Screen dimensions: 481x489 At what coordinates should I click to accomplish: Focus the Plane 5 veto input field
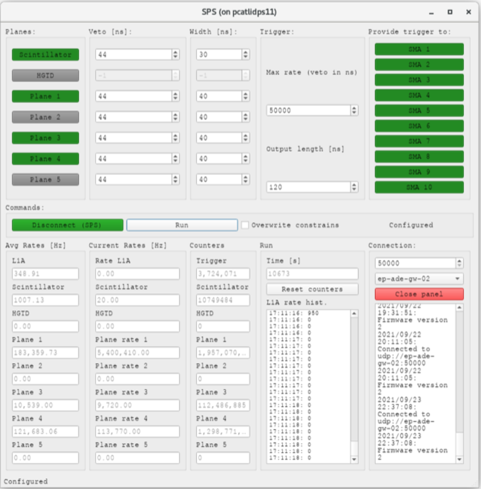pyautogui.click(x=134, y=180)
